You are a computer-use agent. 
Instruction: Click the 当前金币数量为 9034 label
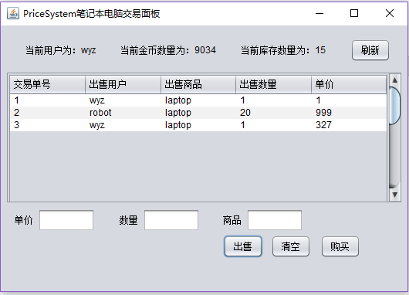click(x=168, y=50)
